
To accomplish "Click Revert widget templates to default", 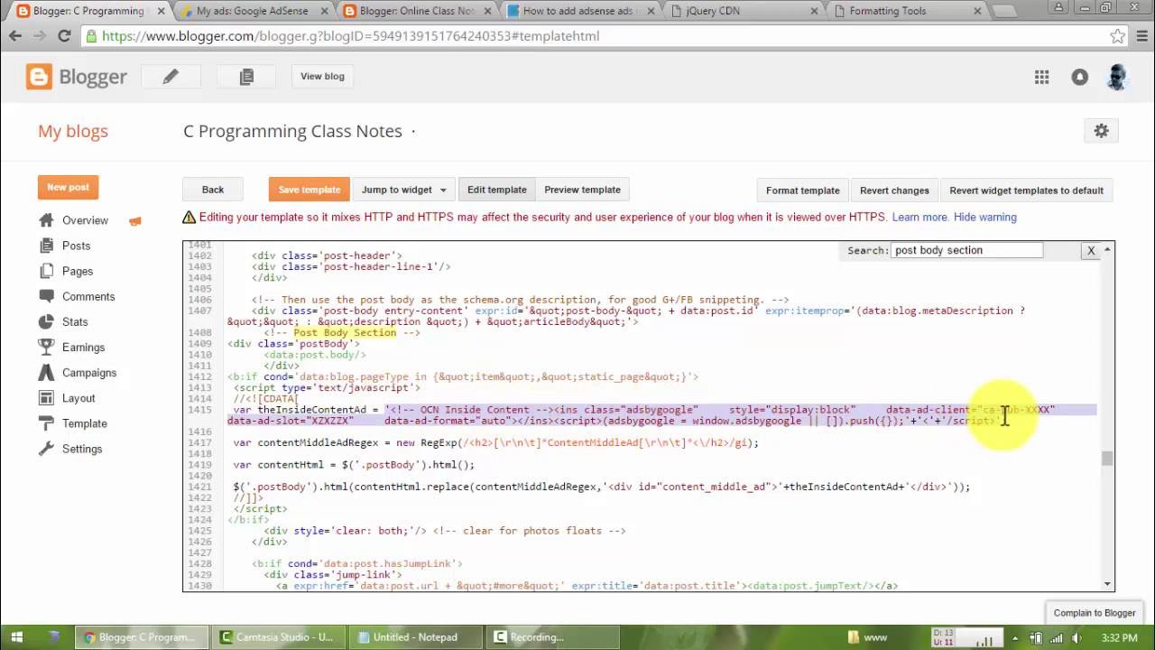I will 1027,190.
